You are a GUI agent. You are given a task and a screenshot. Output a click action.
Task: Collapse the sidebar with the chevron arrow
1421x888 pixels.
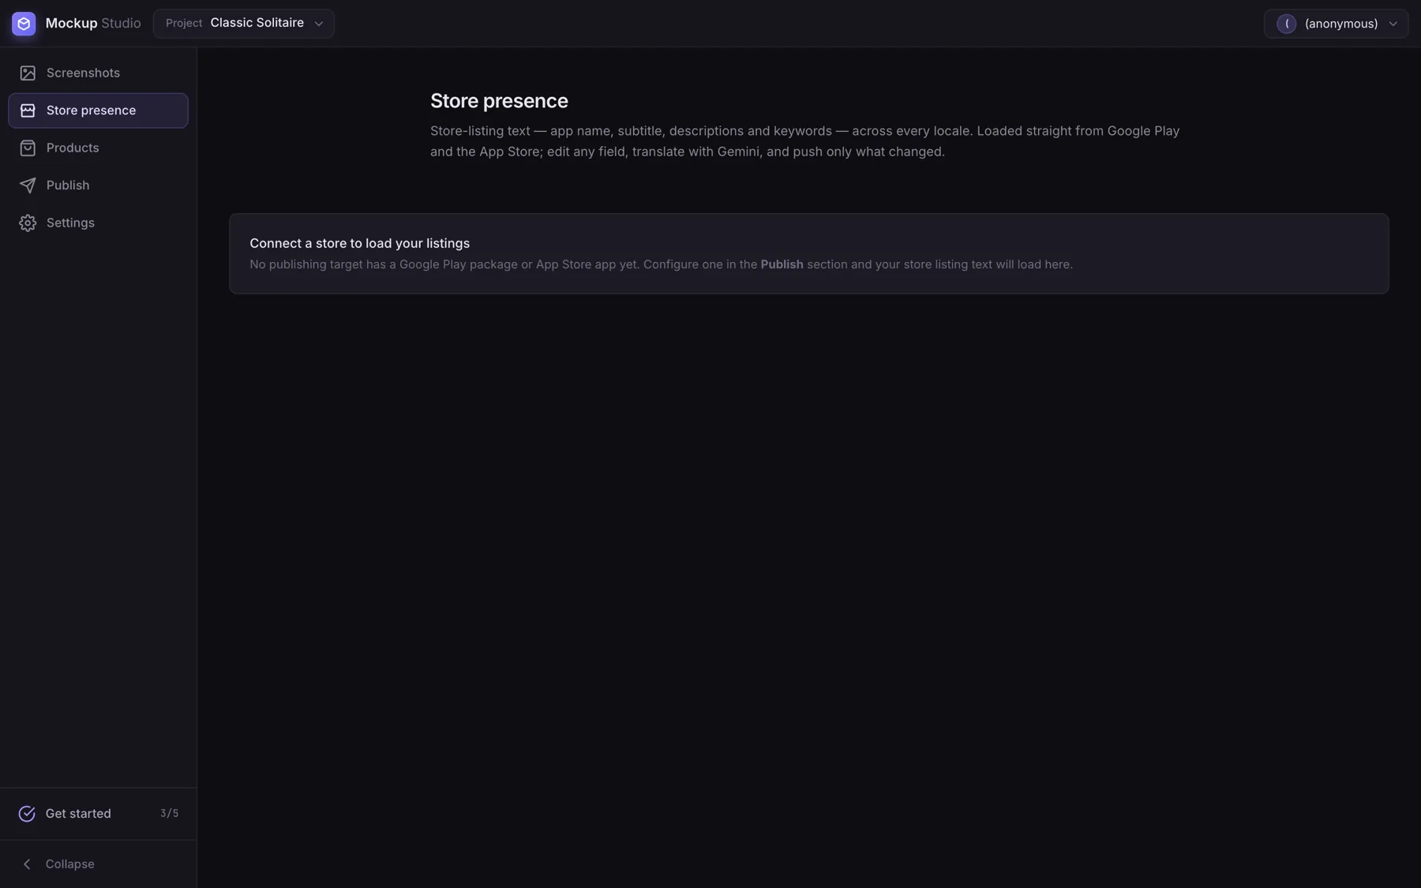pyautogui.click(x=27, y=864)
